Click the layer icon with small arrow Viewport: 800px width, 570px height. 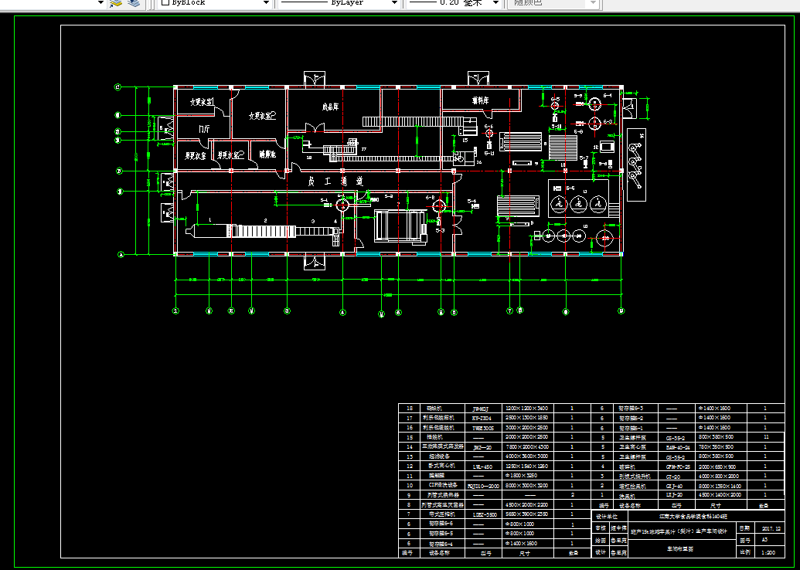click(116, 3)
